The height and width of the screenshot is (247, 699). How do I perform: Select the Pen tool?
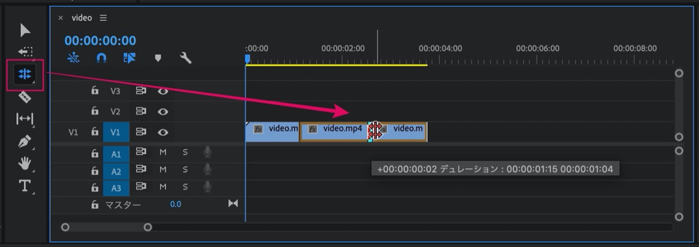pyautogui.click(x=25, y=141)
